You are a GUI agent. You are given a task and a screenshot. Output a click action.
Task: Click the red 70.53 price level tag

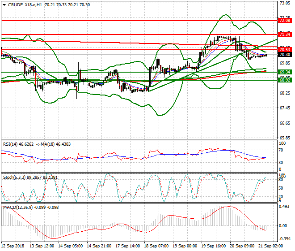pos(285,49)
